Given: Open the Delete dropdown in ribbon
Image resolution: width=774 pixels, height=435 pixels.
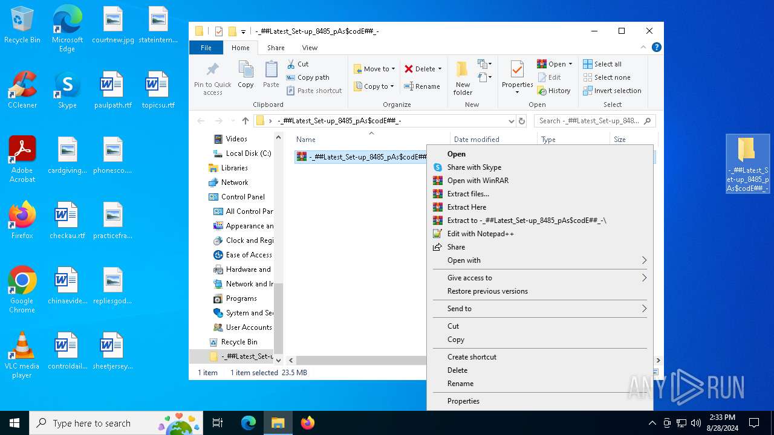Looking at the screenshot, I should (x=423, y=69).
